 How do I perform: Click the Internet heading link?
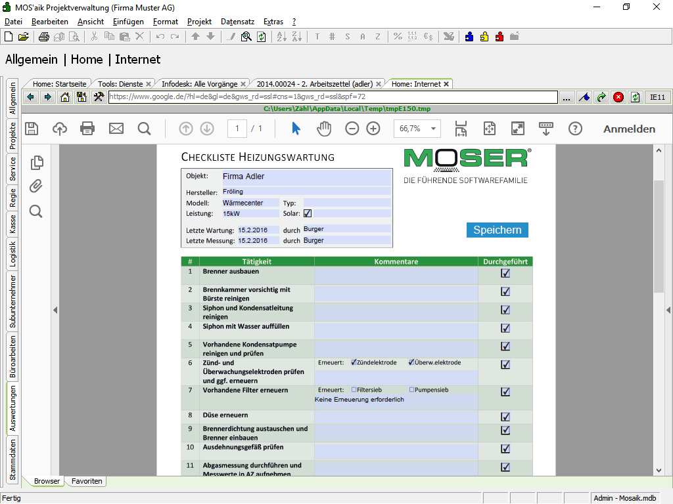tap(138, 59)
